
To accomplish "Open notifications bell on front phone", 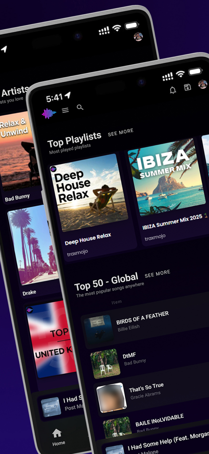I will (x=173, y=90).
